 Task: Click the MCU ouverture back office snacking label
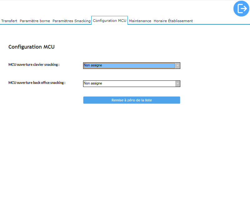37,83
